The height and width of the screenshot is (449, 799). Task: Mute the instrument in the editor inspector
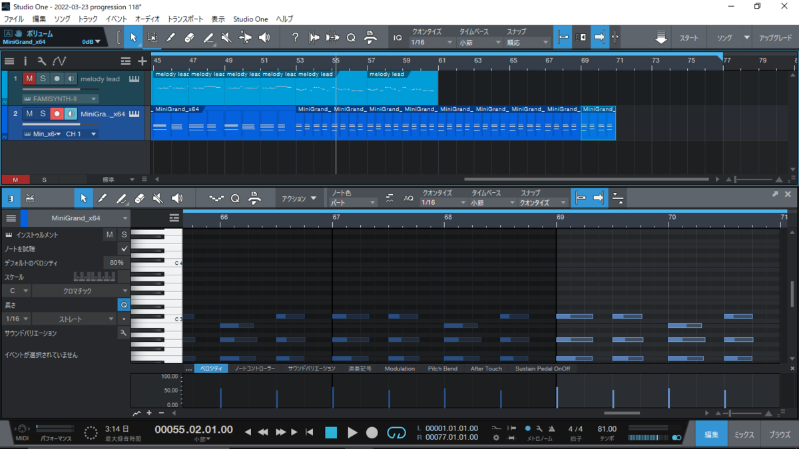point(110,235)
